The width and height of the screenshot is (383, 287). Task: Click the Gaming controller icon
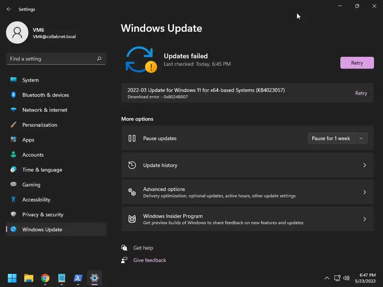tap(13, 184)
